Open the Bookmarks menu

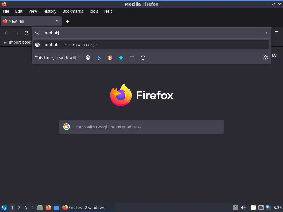click(73, 11)
